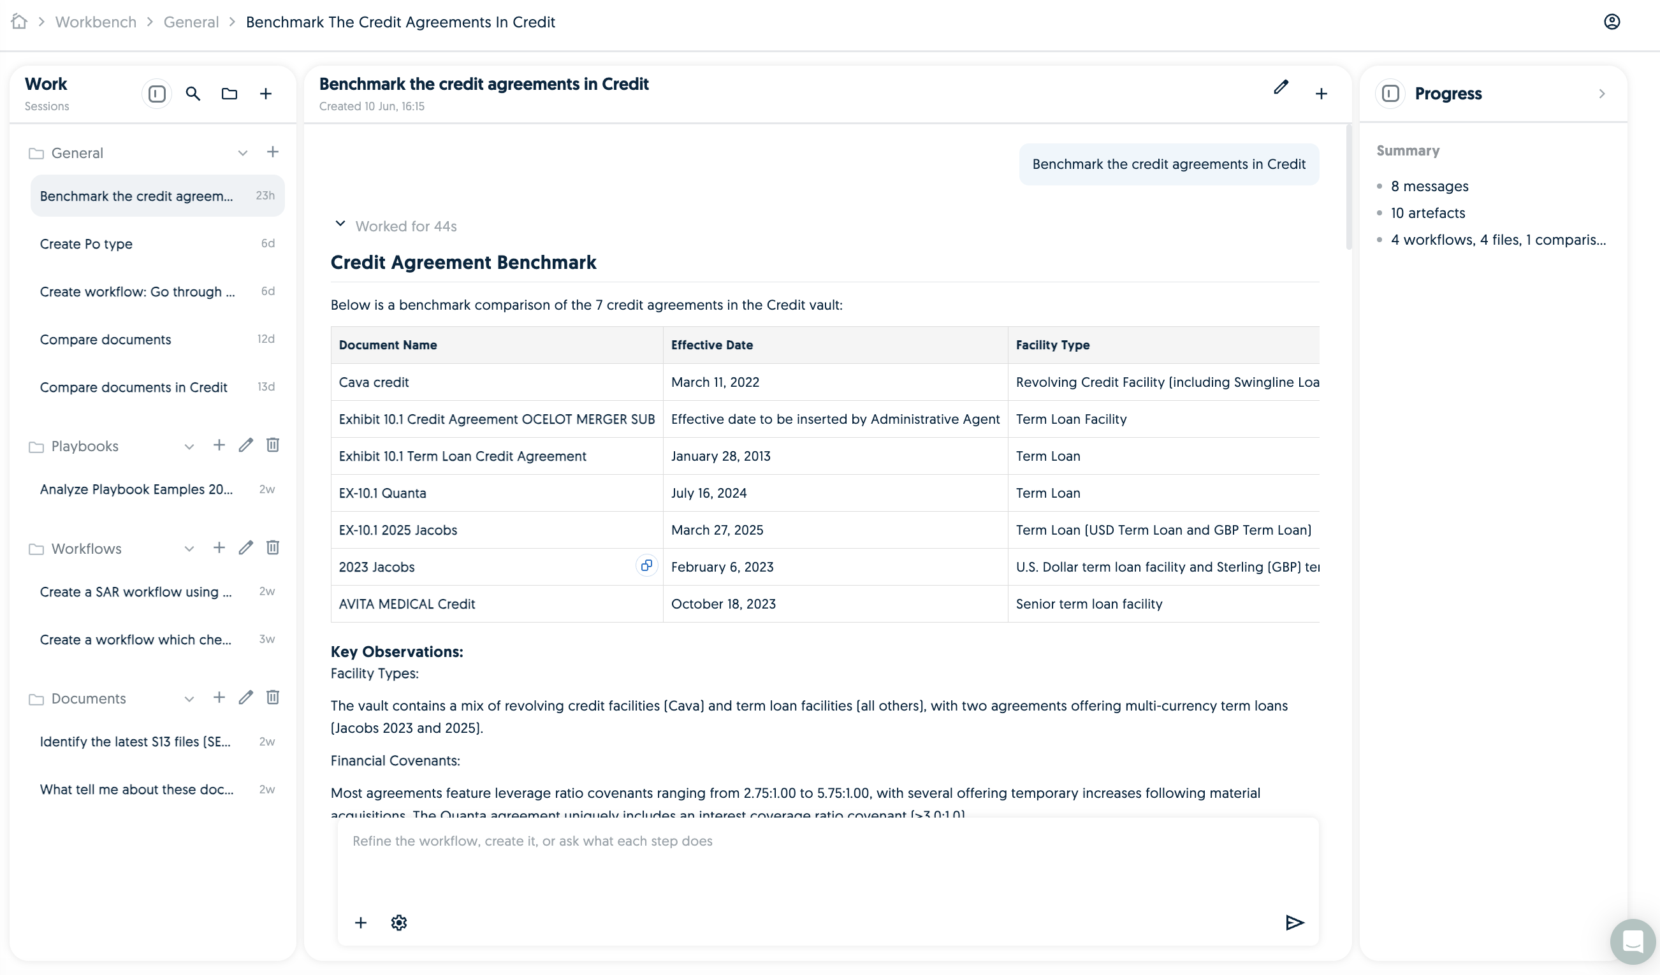Viewport: 1660px width, 975px height.
Task: Click the Workbench breadcrumb link
Action: pyautogui.click(x=96, y=22)
